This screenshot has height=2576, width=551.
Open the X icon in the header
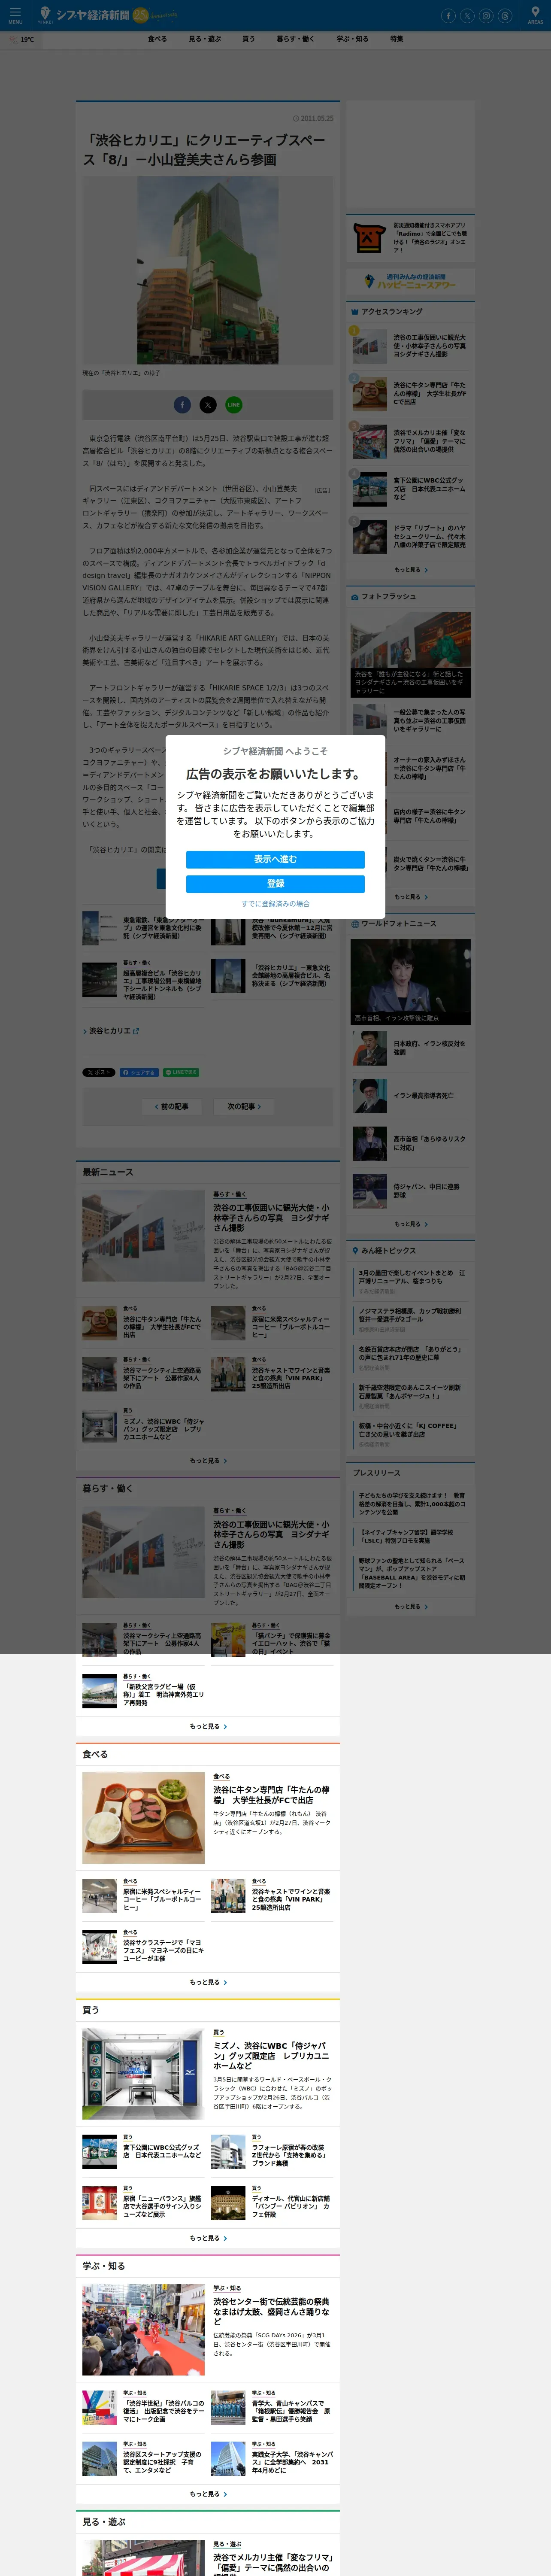[467, 16]
